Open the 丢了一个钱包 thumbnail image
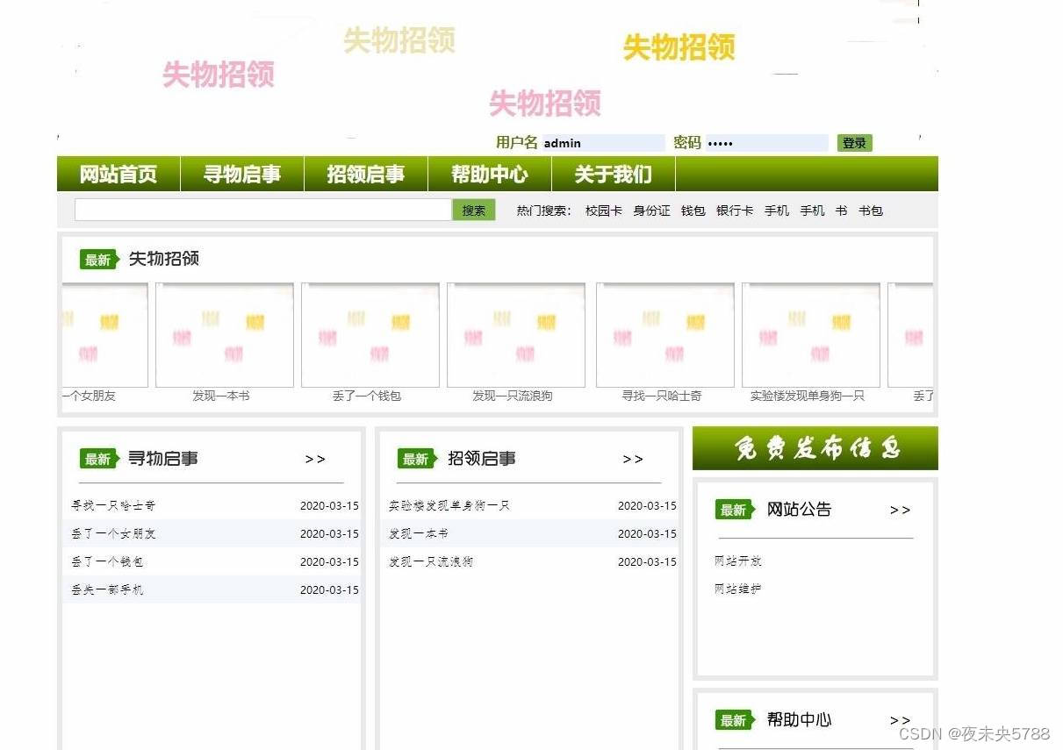The image size is (1063, 750). coord(370,335)
